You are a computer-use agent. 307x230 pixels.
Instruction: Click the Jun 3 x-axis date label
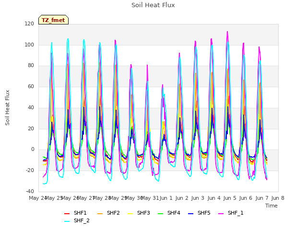coord(198,198)
